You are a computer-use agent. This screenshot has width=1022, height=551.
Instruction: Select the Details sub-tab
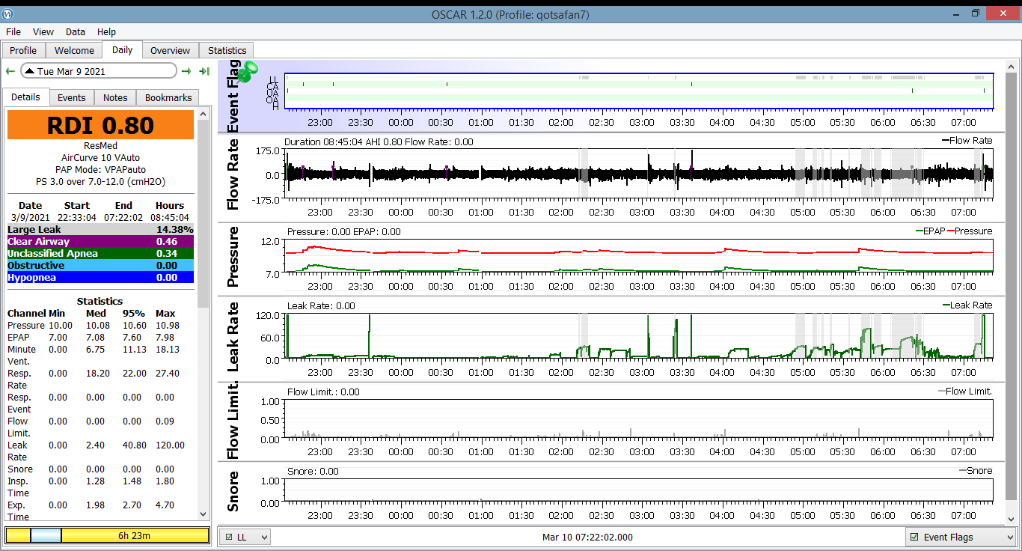click(x=26, y=97)
